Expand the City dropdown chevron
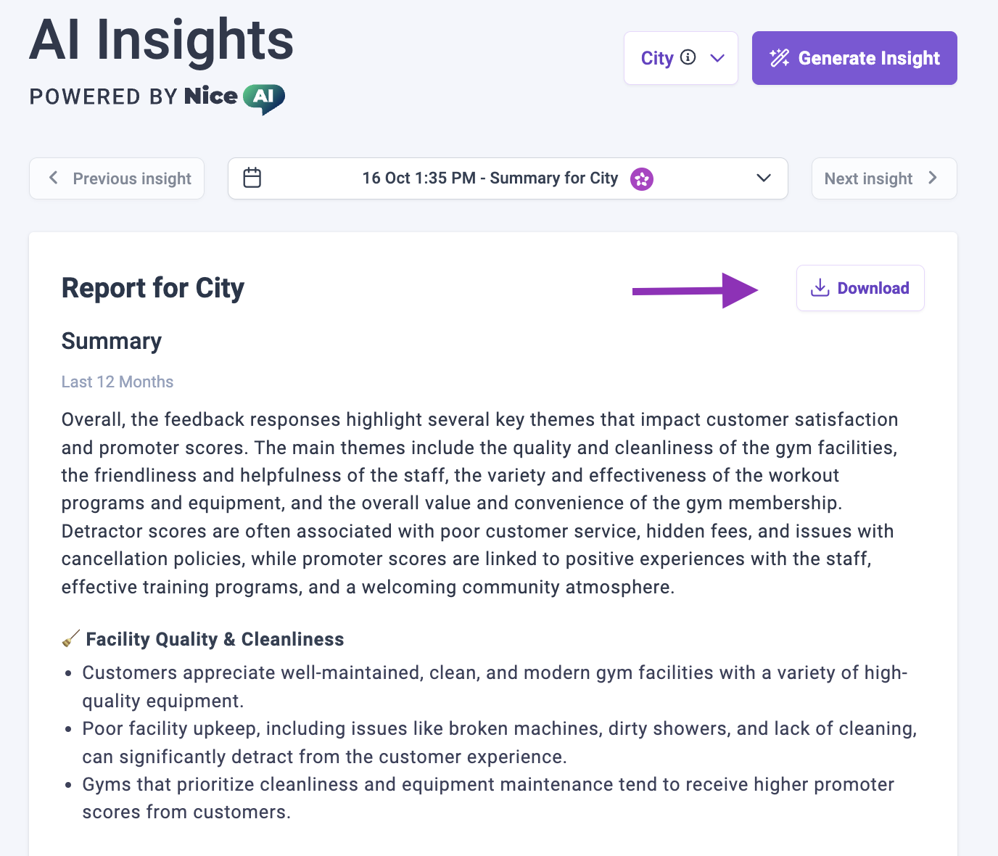Viewport: 998px width, 856px height. coord(717,58)
